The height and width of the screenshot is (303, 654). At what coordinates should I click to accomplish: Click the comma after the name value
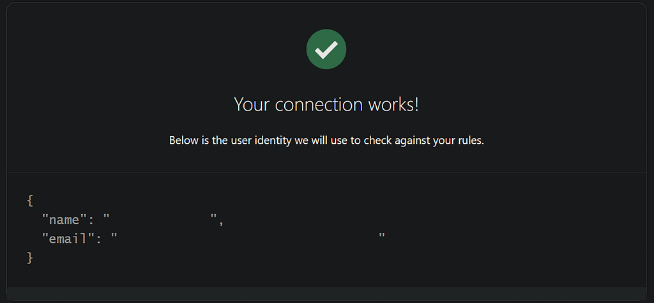221,222
